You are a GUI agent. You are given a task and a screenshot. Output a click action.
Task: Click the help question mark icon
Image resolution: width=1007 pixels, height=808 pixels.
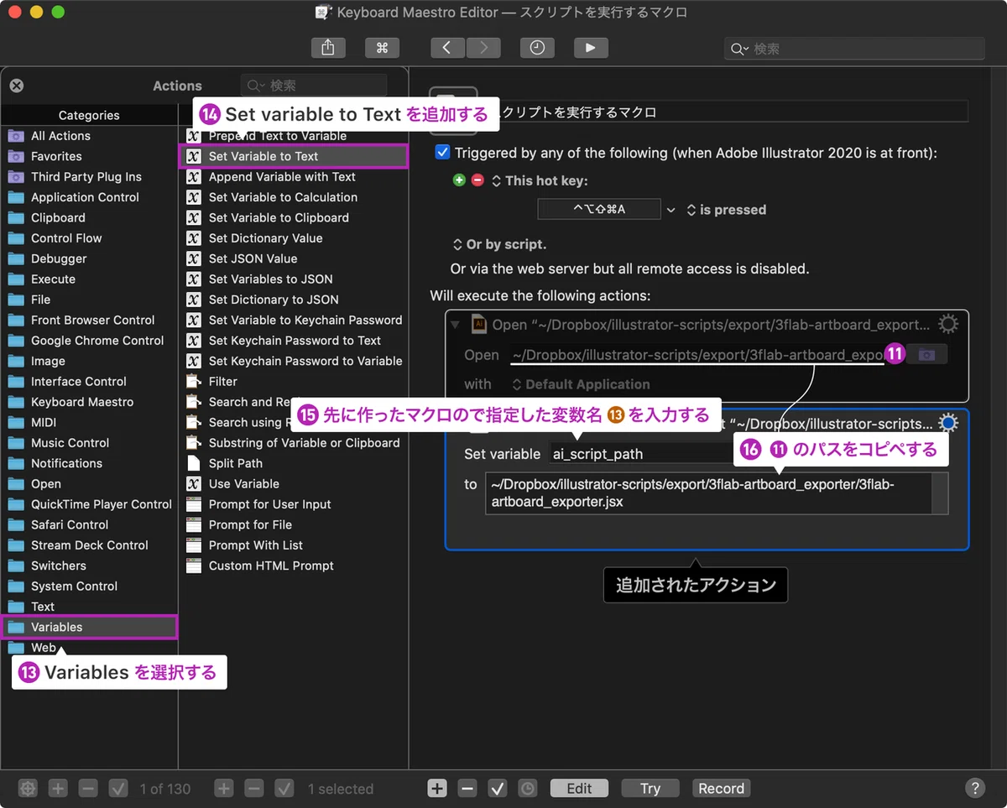click(x=974, y=788)
